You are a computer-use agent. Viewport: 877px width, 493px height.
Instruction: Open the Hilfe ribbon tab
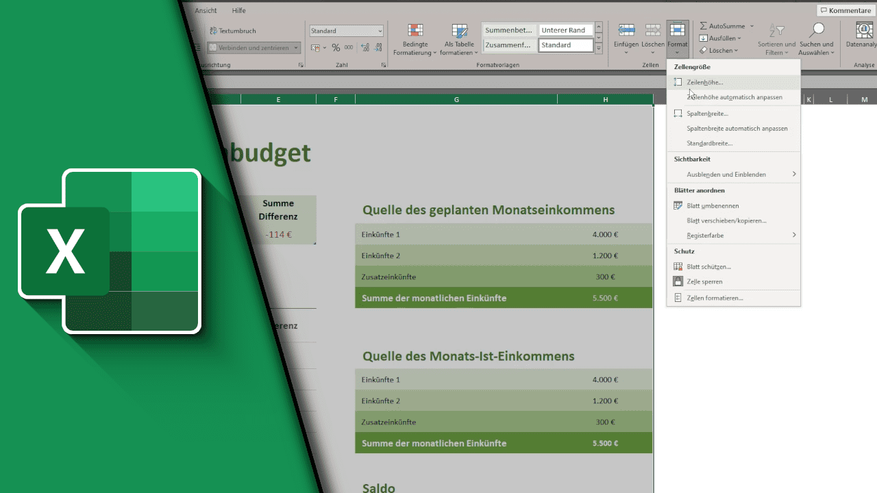(238, 11)
